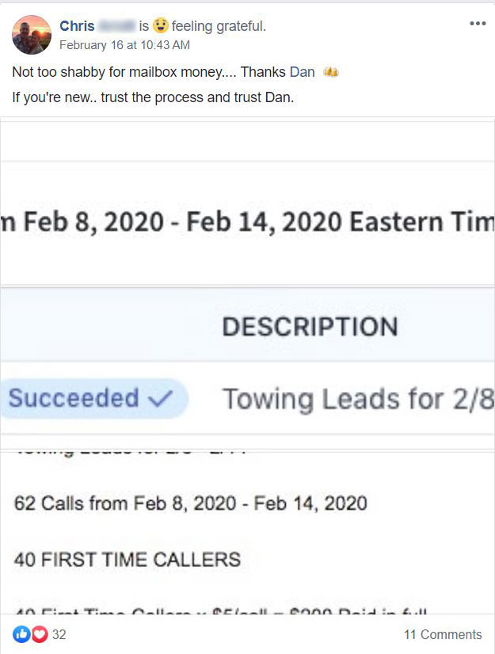
Task: Open the February 16 post timestamp
Action: click(x=124, y=44)
